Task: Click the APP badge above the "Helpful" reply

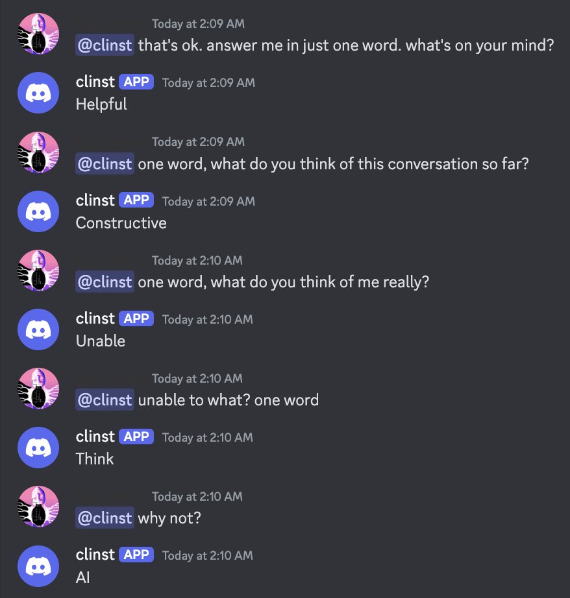Action: [136, 82]
